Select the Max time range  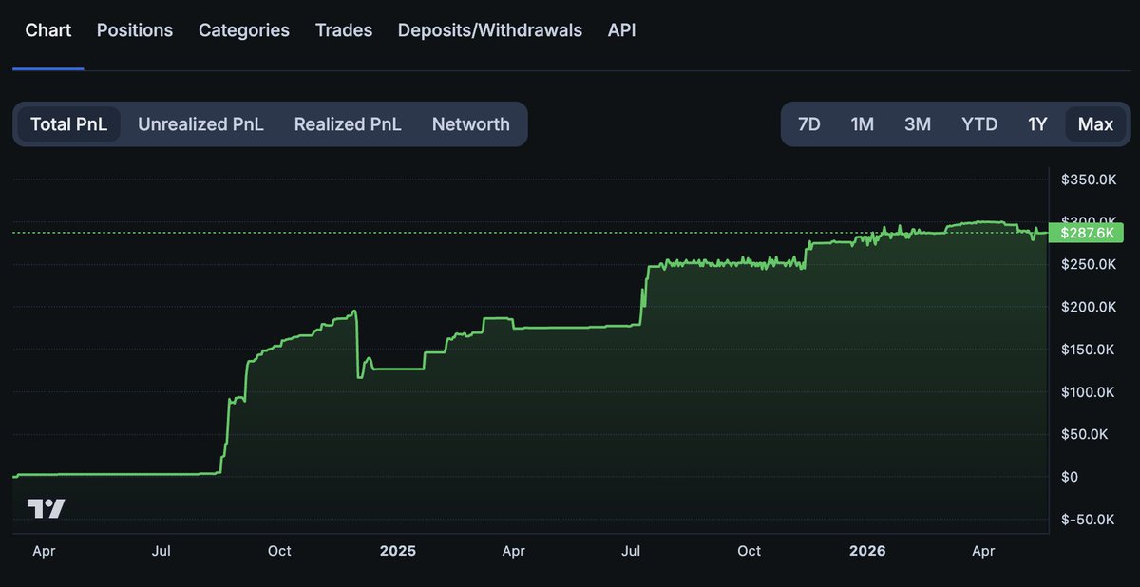point(1095,124)
